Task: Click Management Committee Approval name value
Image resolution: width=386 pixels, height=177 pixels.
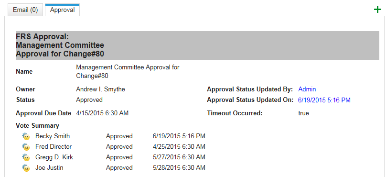Action: pyautogui.click(x=128, y=71)
